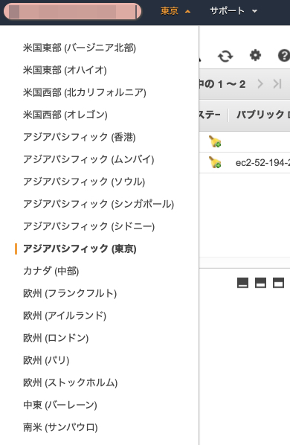Select the middle split-pane layout icon
This screenshot has height=445, width=290.
point(260,283)
